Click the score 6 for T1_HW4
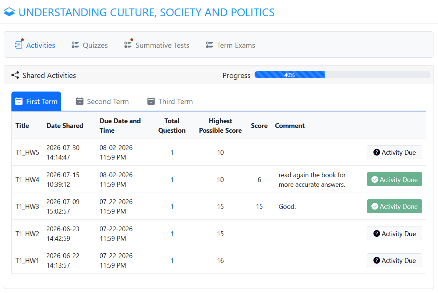Image resolution: width=438 pixels, height=293 pixels. click(259, 180)
